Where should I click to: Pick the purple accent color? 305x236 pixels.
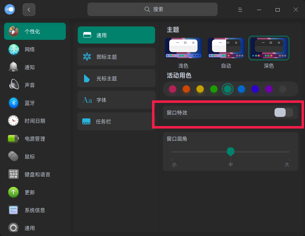point(269,89)
